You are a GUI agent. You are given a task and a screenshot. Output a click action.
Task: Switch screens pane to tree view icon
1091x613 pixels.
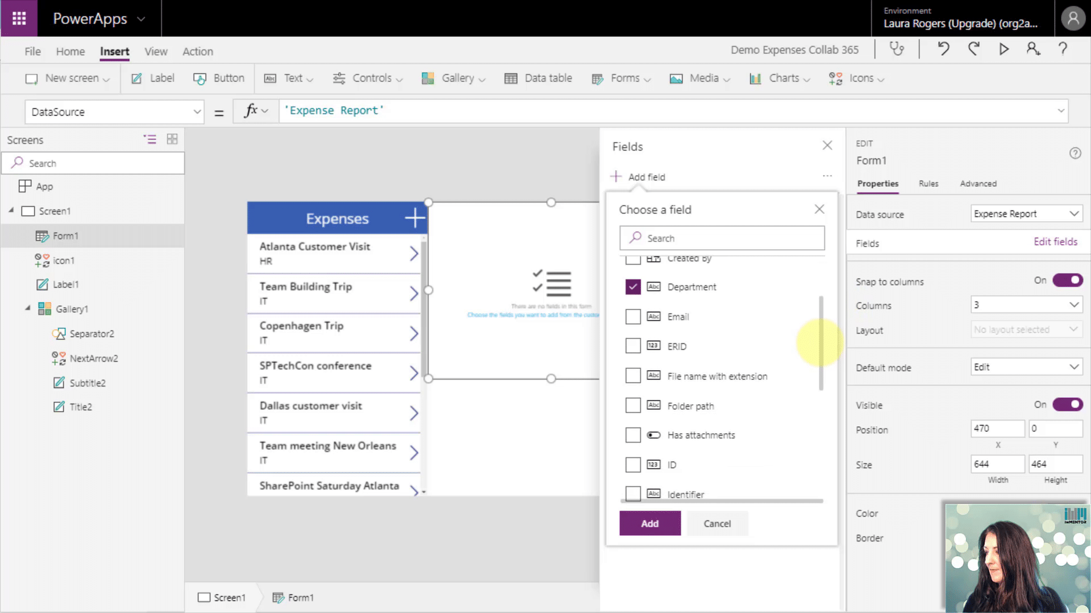(150, 139)
